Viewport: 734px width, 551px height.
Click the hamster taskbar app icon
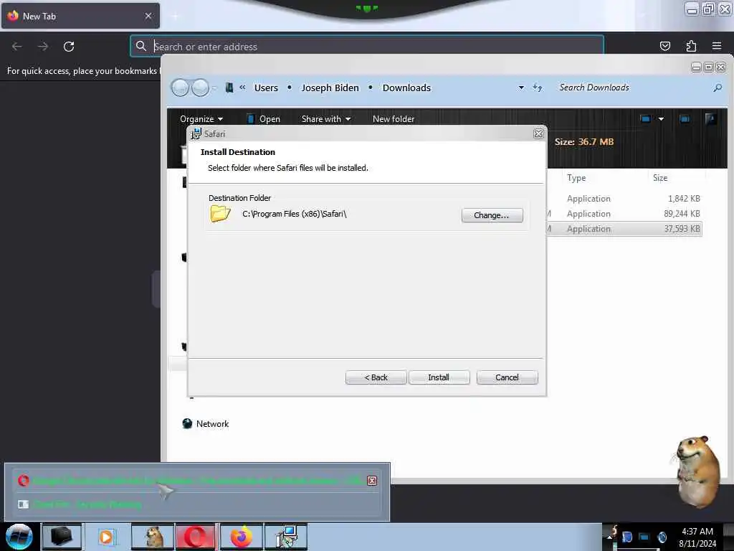pyautogui.click(x=153, y=537)
